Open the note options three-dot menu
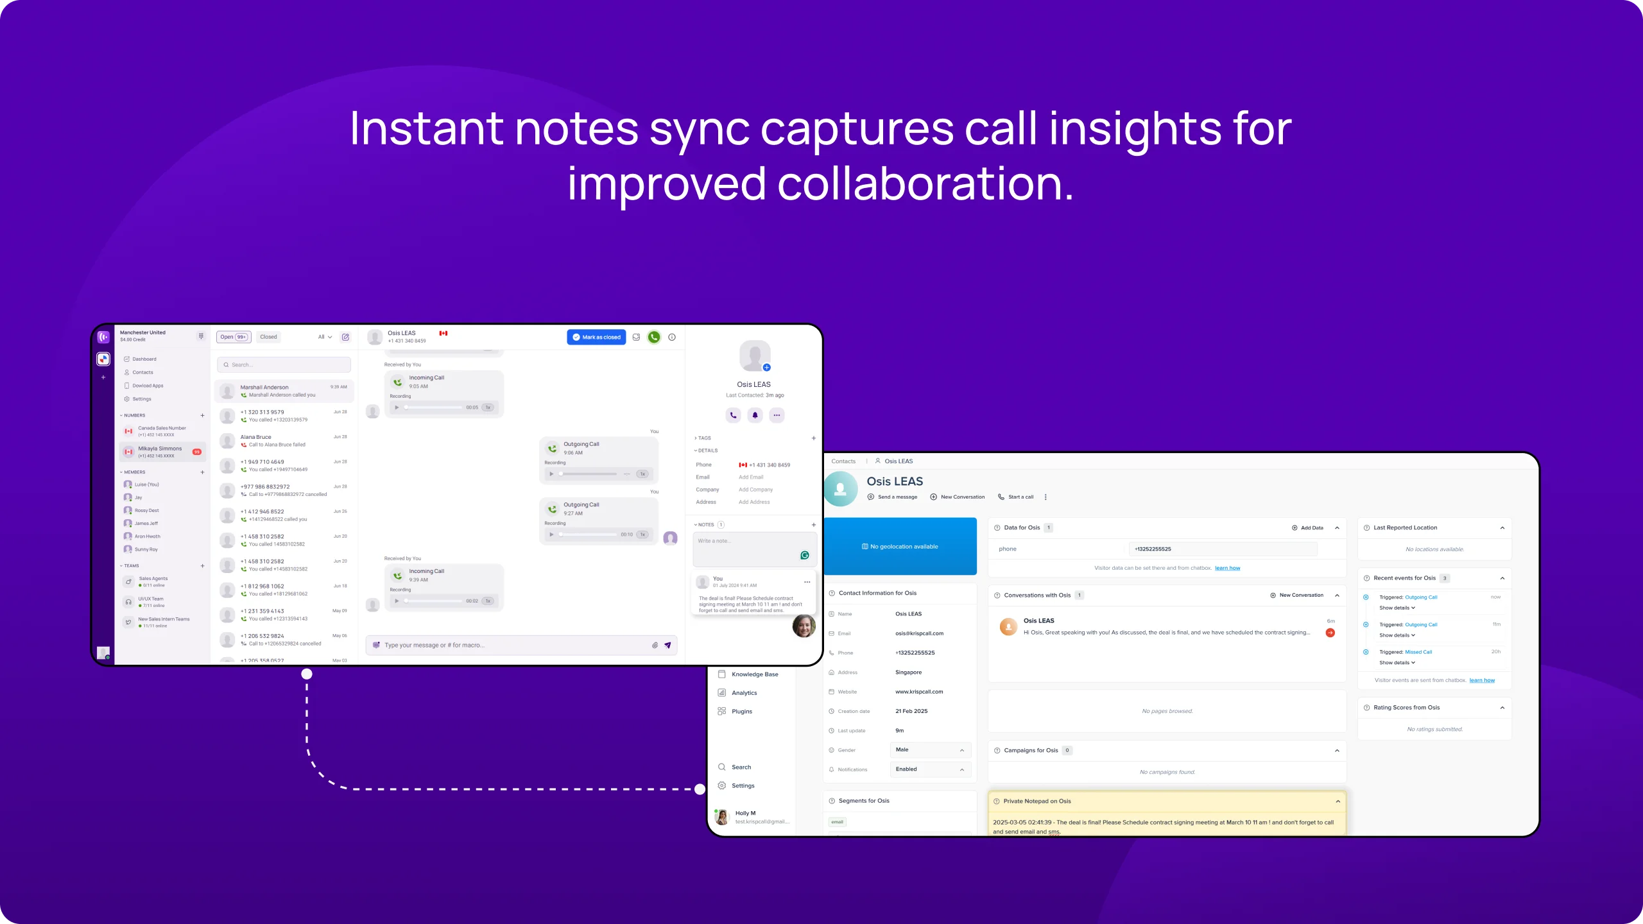The image size is (1643, 924). (807, 582)
